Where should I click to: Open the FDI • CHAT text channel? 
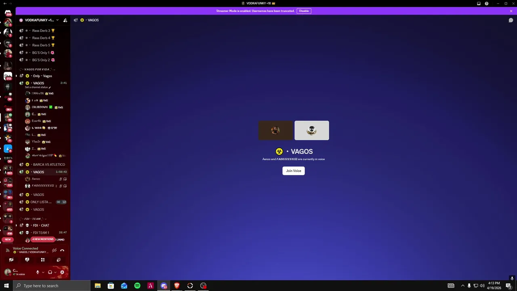(42, 226)
